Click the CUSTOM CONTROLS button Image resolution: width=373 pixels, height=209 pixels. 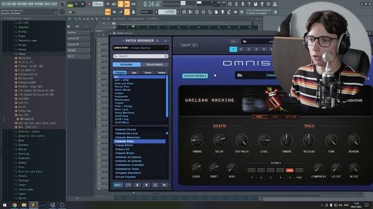pos(195,76)
